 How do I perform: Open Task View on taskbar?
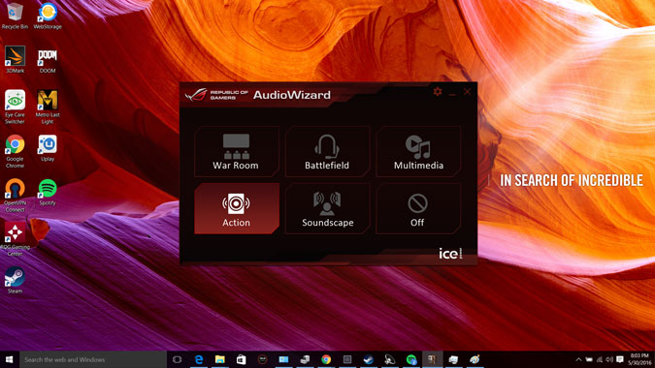[178, 359]
